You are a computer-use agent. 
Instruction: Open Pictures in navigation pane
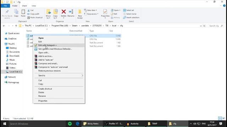pyautogui.click(x=11, y=64)
